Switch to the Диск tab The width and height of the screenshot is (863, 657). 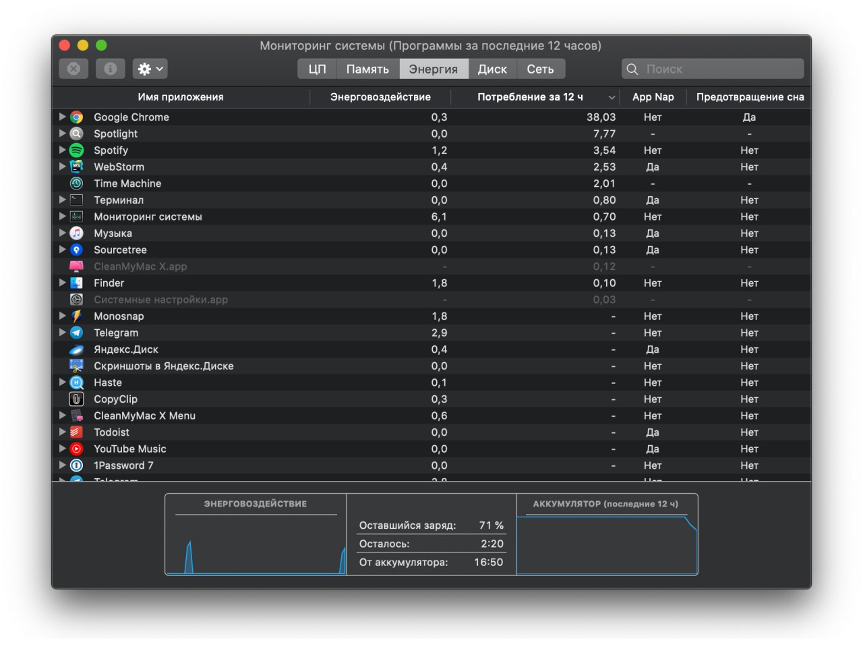[492, 69]
